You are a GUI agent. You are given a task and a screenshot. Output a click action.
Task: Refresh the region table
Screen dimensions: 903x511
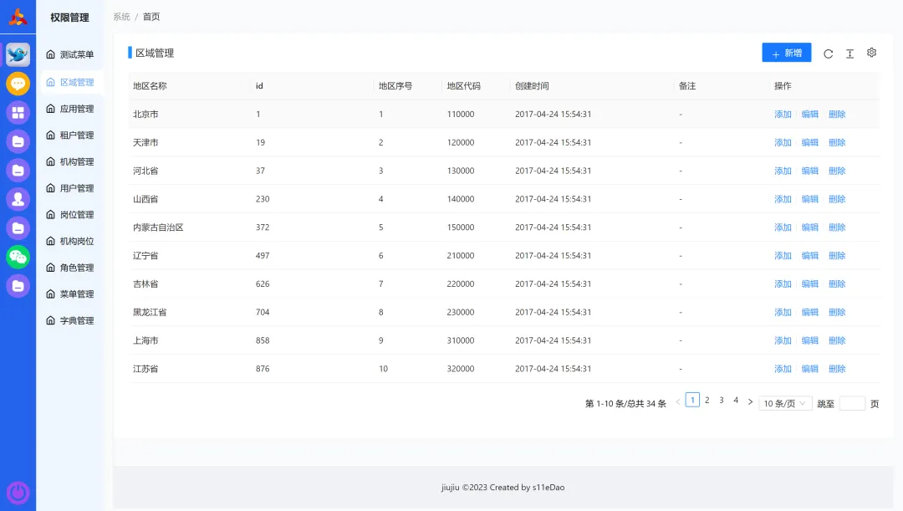(828, 54)
